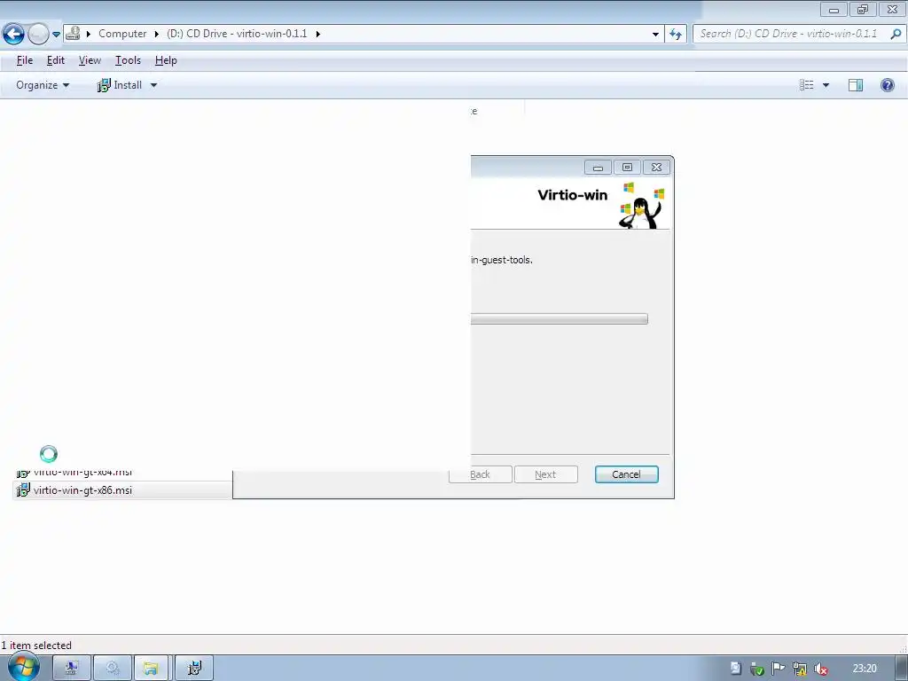Expand the arrow before Computer in breadcrumb
Screen dimensions: 908x681
tap(89, 35)
